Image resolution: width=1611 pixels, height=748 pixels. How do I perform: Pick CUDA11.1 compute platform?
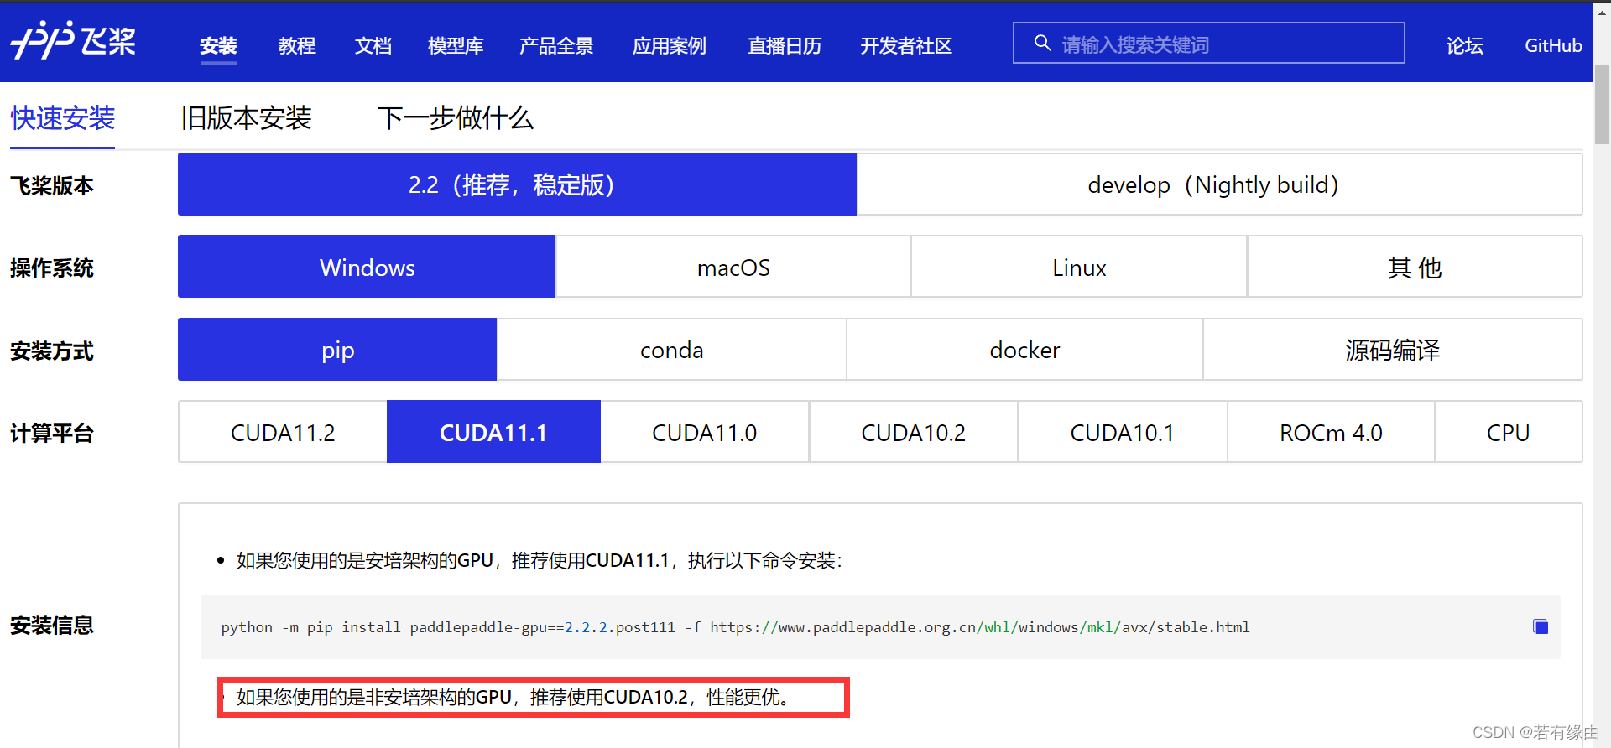(493, 432)
